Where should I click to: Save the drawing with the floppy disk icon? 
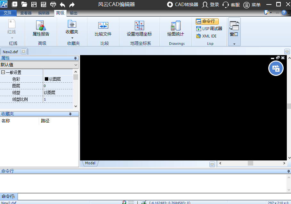click(34, 4)
